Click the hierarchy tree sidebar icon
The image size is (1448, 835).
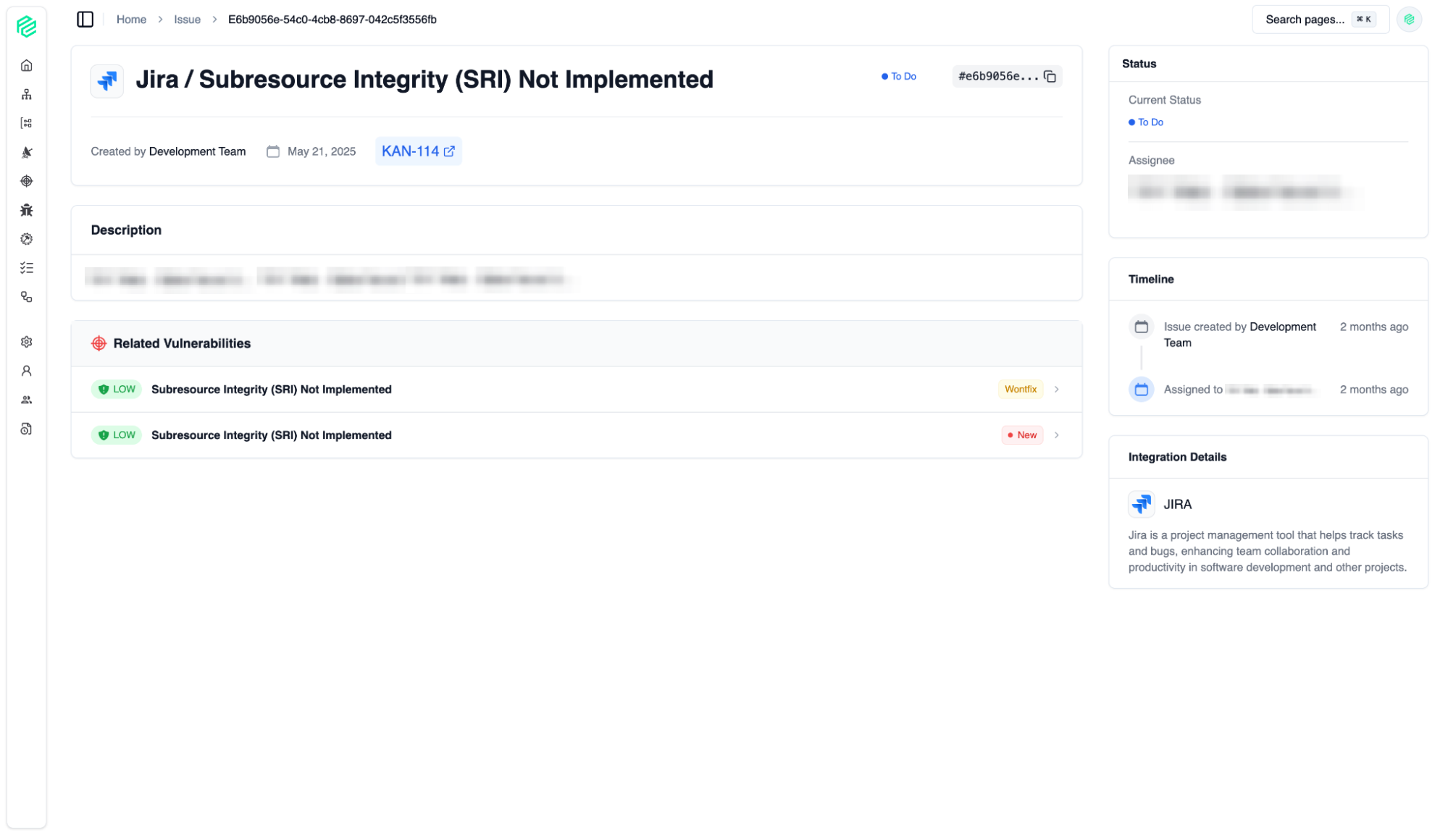click(27, 95)
